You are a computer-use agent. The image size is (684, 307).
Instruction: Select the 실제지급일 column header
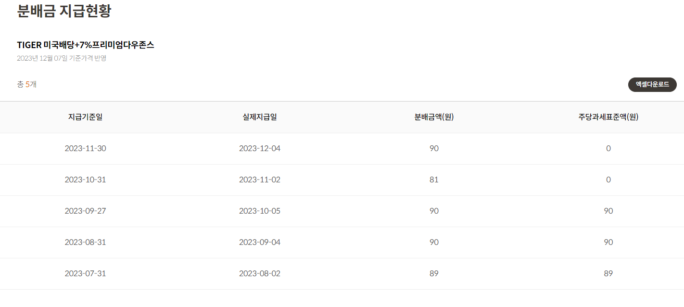(260, 117)
